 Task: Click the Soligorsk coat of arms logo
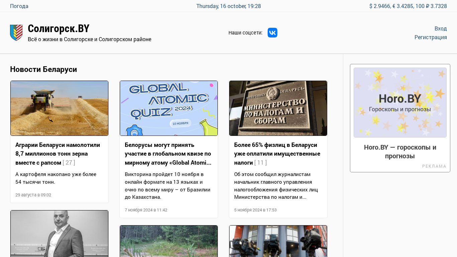16,33
